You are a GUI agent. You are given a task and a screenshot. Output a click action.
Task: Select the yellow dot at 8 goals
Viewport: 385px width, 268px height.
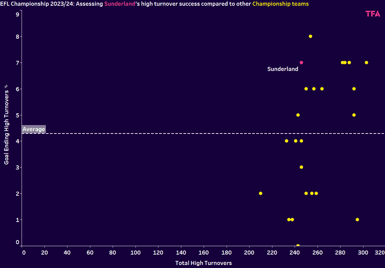310,36
